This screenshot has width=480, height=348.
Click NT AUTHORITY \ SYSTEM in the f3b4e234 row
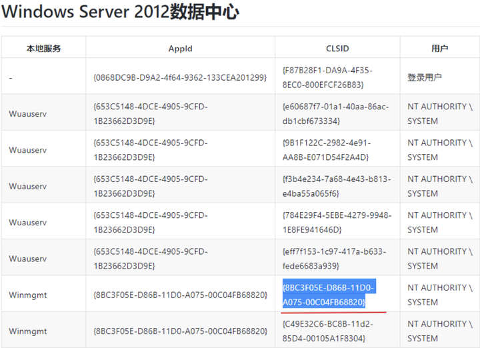[x=440, y=186]
